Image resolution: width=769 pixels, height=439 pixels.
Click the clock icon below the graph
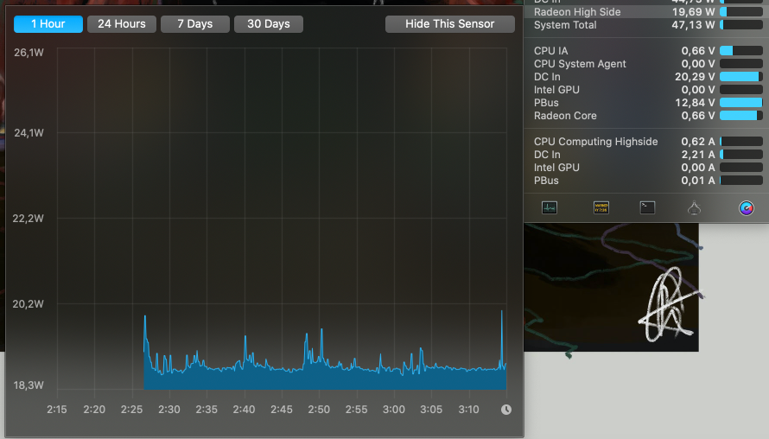[506, 410]
